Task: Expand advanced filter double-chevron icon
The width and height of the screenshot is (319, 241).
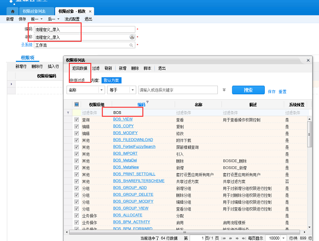Action: coord(224,90)
